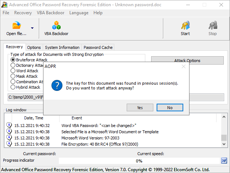Screen dimensions: 230x173
Task: Select the Word Attack radio button
Action: (x=13, y=71)
